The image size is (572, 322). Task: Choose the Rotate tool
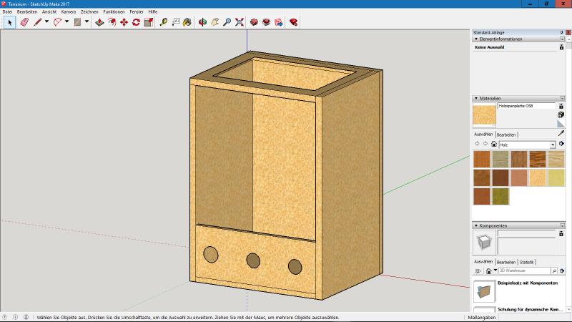click(x=136, y=22)
